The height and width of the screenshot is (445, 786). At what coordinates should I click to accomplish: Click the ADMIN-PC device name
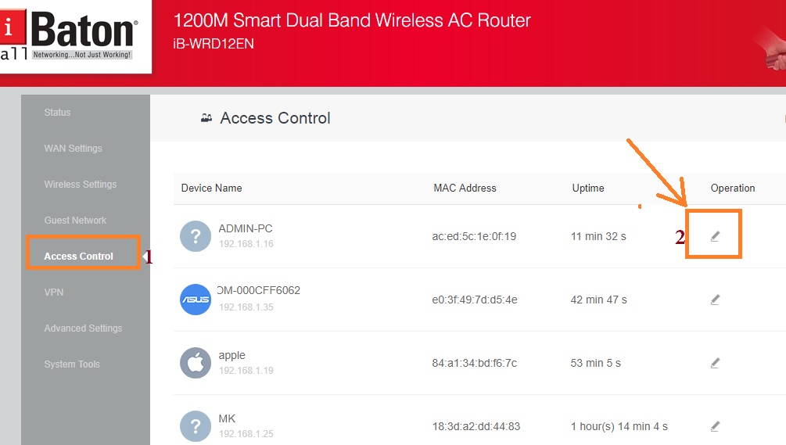246,228
